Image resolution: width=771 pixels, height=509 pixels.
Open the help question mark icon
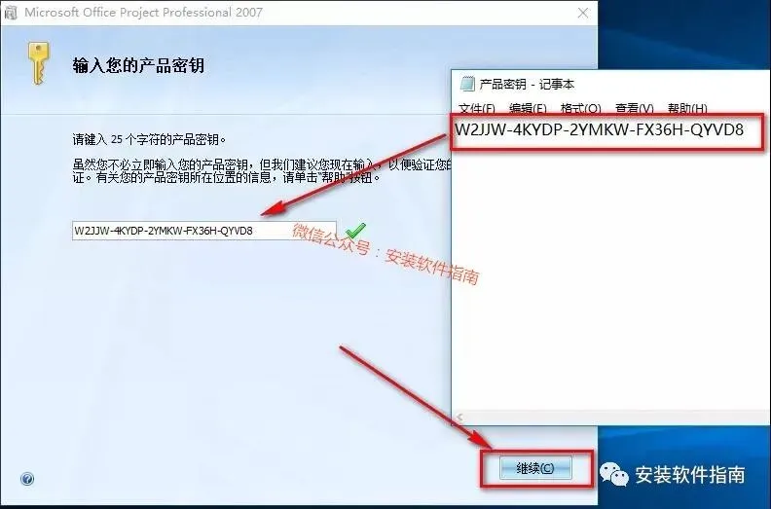point(27,479)
